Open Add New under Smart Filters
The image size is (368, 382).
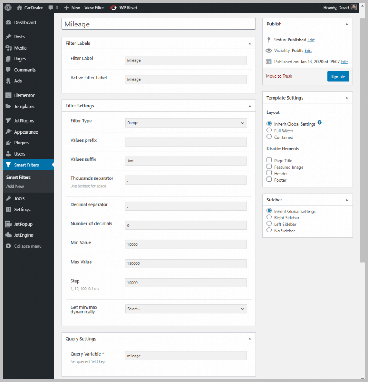click(15, 186)
